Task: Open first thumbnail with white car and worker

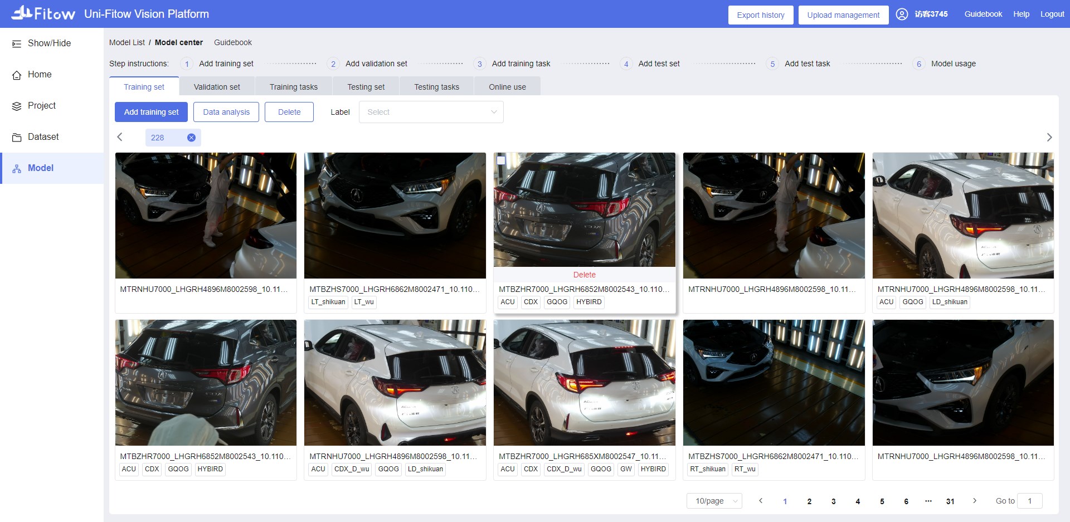Action: pos(206,216)
